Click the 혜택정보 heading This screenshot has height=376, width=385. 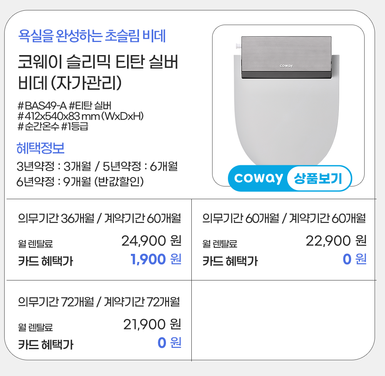40,148
